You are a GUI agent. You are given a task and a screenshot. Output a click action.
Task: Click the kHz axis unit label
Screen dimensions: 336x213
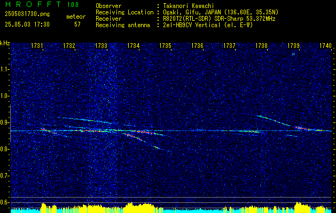(5, 43)
